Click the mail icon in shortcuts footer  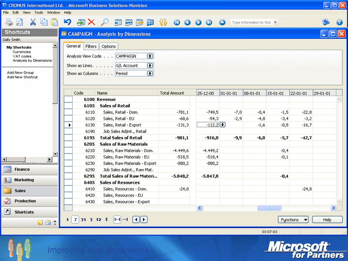(48, 222)
